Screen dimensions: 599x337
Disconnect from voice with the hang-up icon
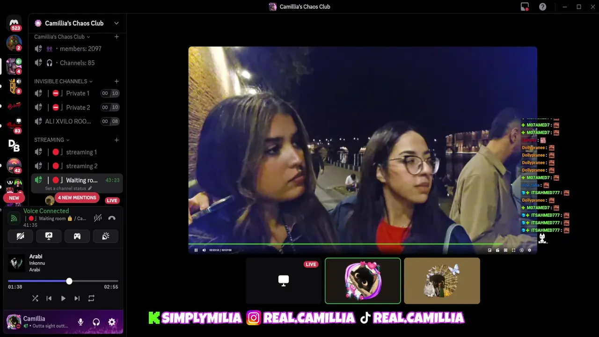pyautogui.click(x=112, y=218)
